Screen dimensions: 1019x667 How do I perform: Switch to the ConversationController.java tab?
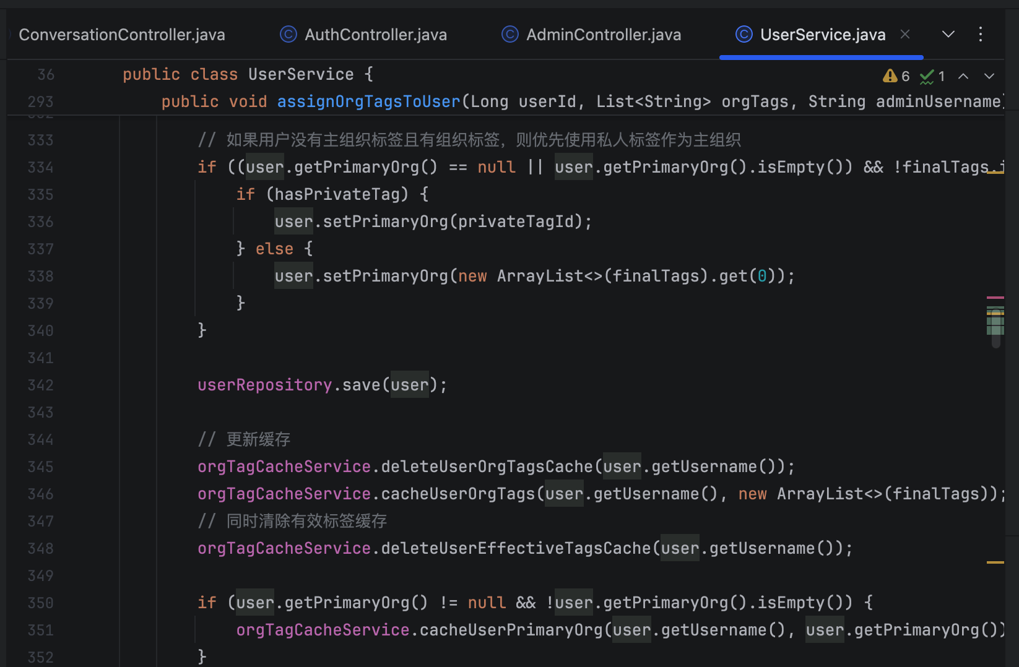tap(122, 35)
